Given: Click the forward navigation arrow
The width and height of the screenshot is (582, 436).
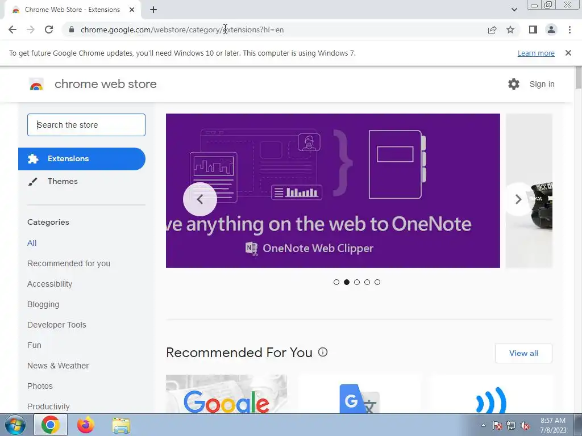Looking at the screenshot, I should (x=31, y=30).
